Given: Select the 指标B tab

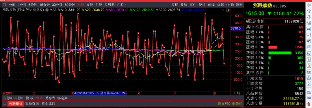Looking at the screenshot, I should (19, 98).
